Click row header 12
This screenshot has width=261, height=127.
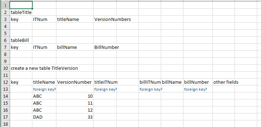point(5,82)
